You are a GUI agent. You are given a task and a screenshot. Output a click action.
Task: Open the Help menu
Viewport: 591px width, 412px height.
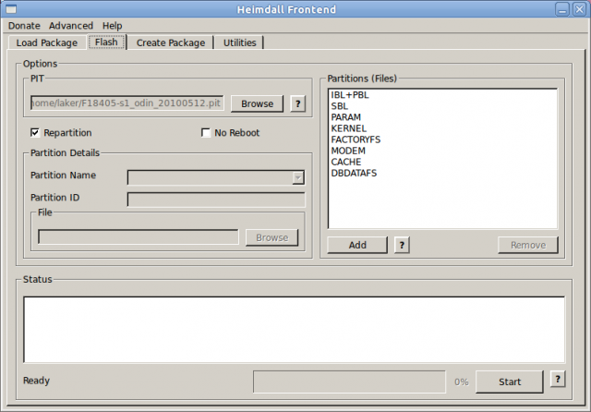point(113,26)
